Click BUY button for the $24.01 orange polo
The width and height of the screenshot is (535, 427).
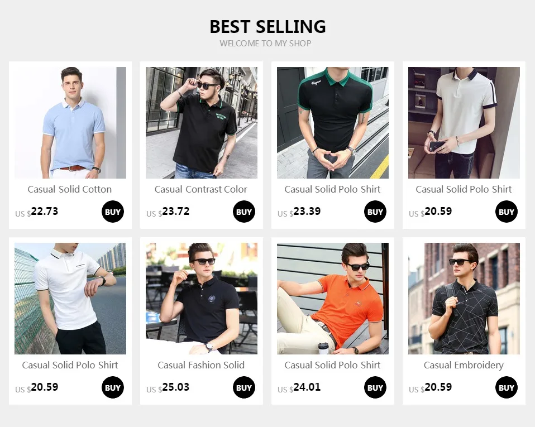click(x=375, y=387)
